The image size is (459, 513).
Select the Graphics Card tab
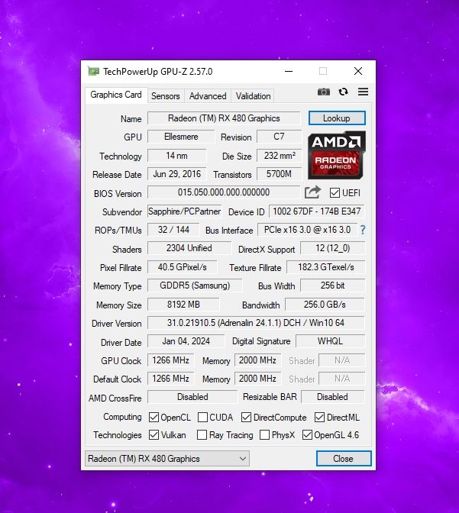116,95
